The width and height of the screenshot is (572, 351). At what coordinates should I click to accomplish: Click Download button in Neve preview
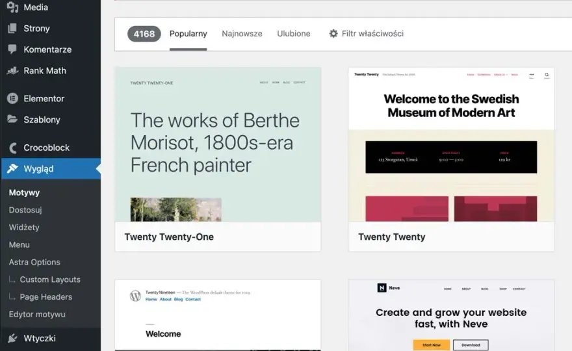point(471,344)
